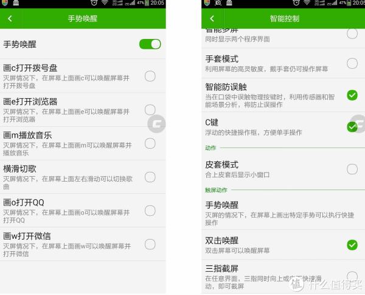The image size is (365, 295).
Task: Tap the floating C key on right screen
Action: click(359, 124)
